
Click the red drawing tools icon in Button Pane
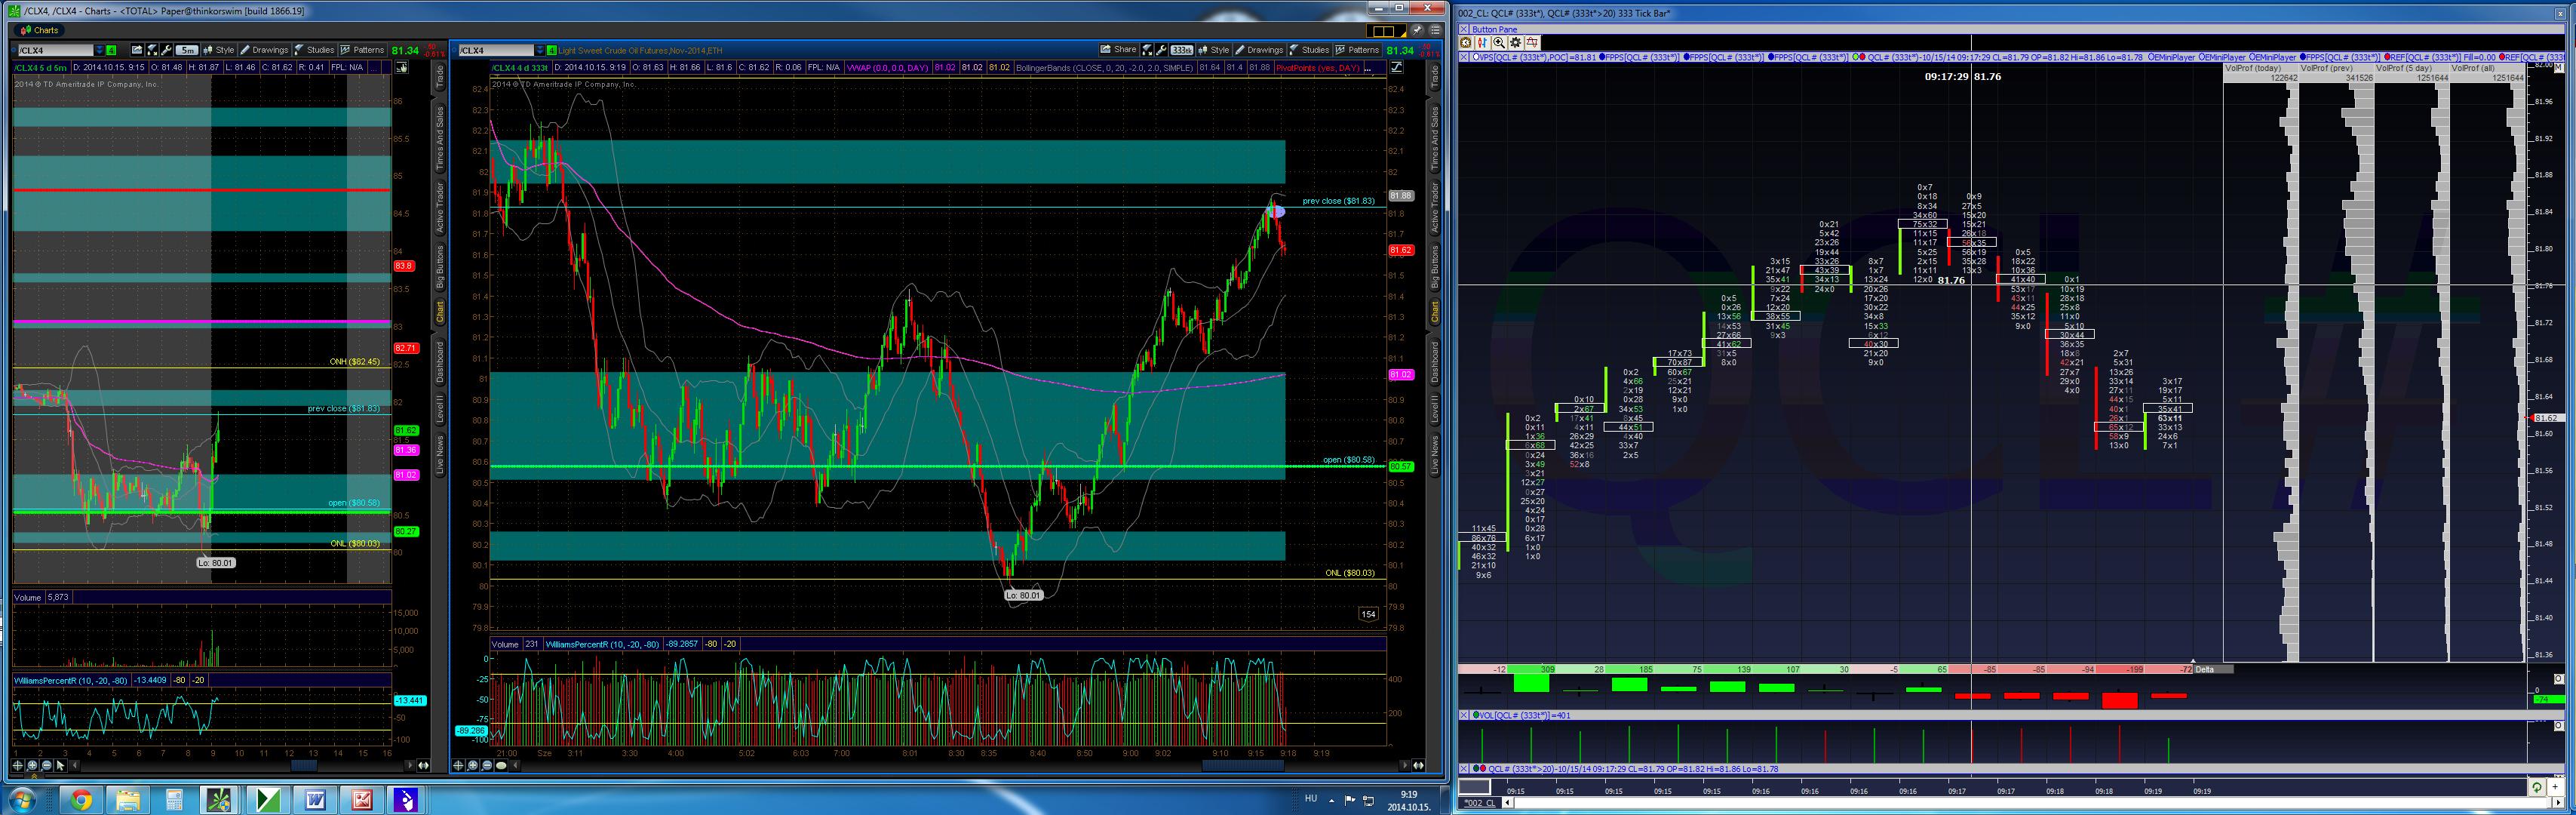point(1533,42)
